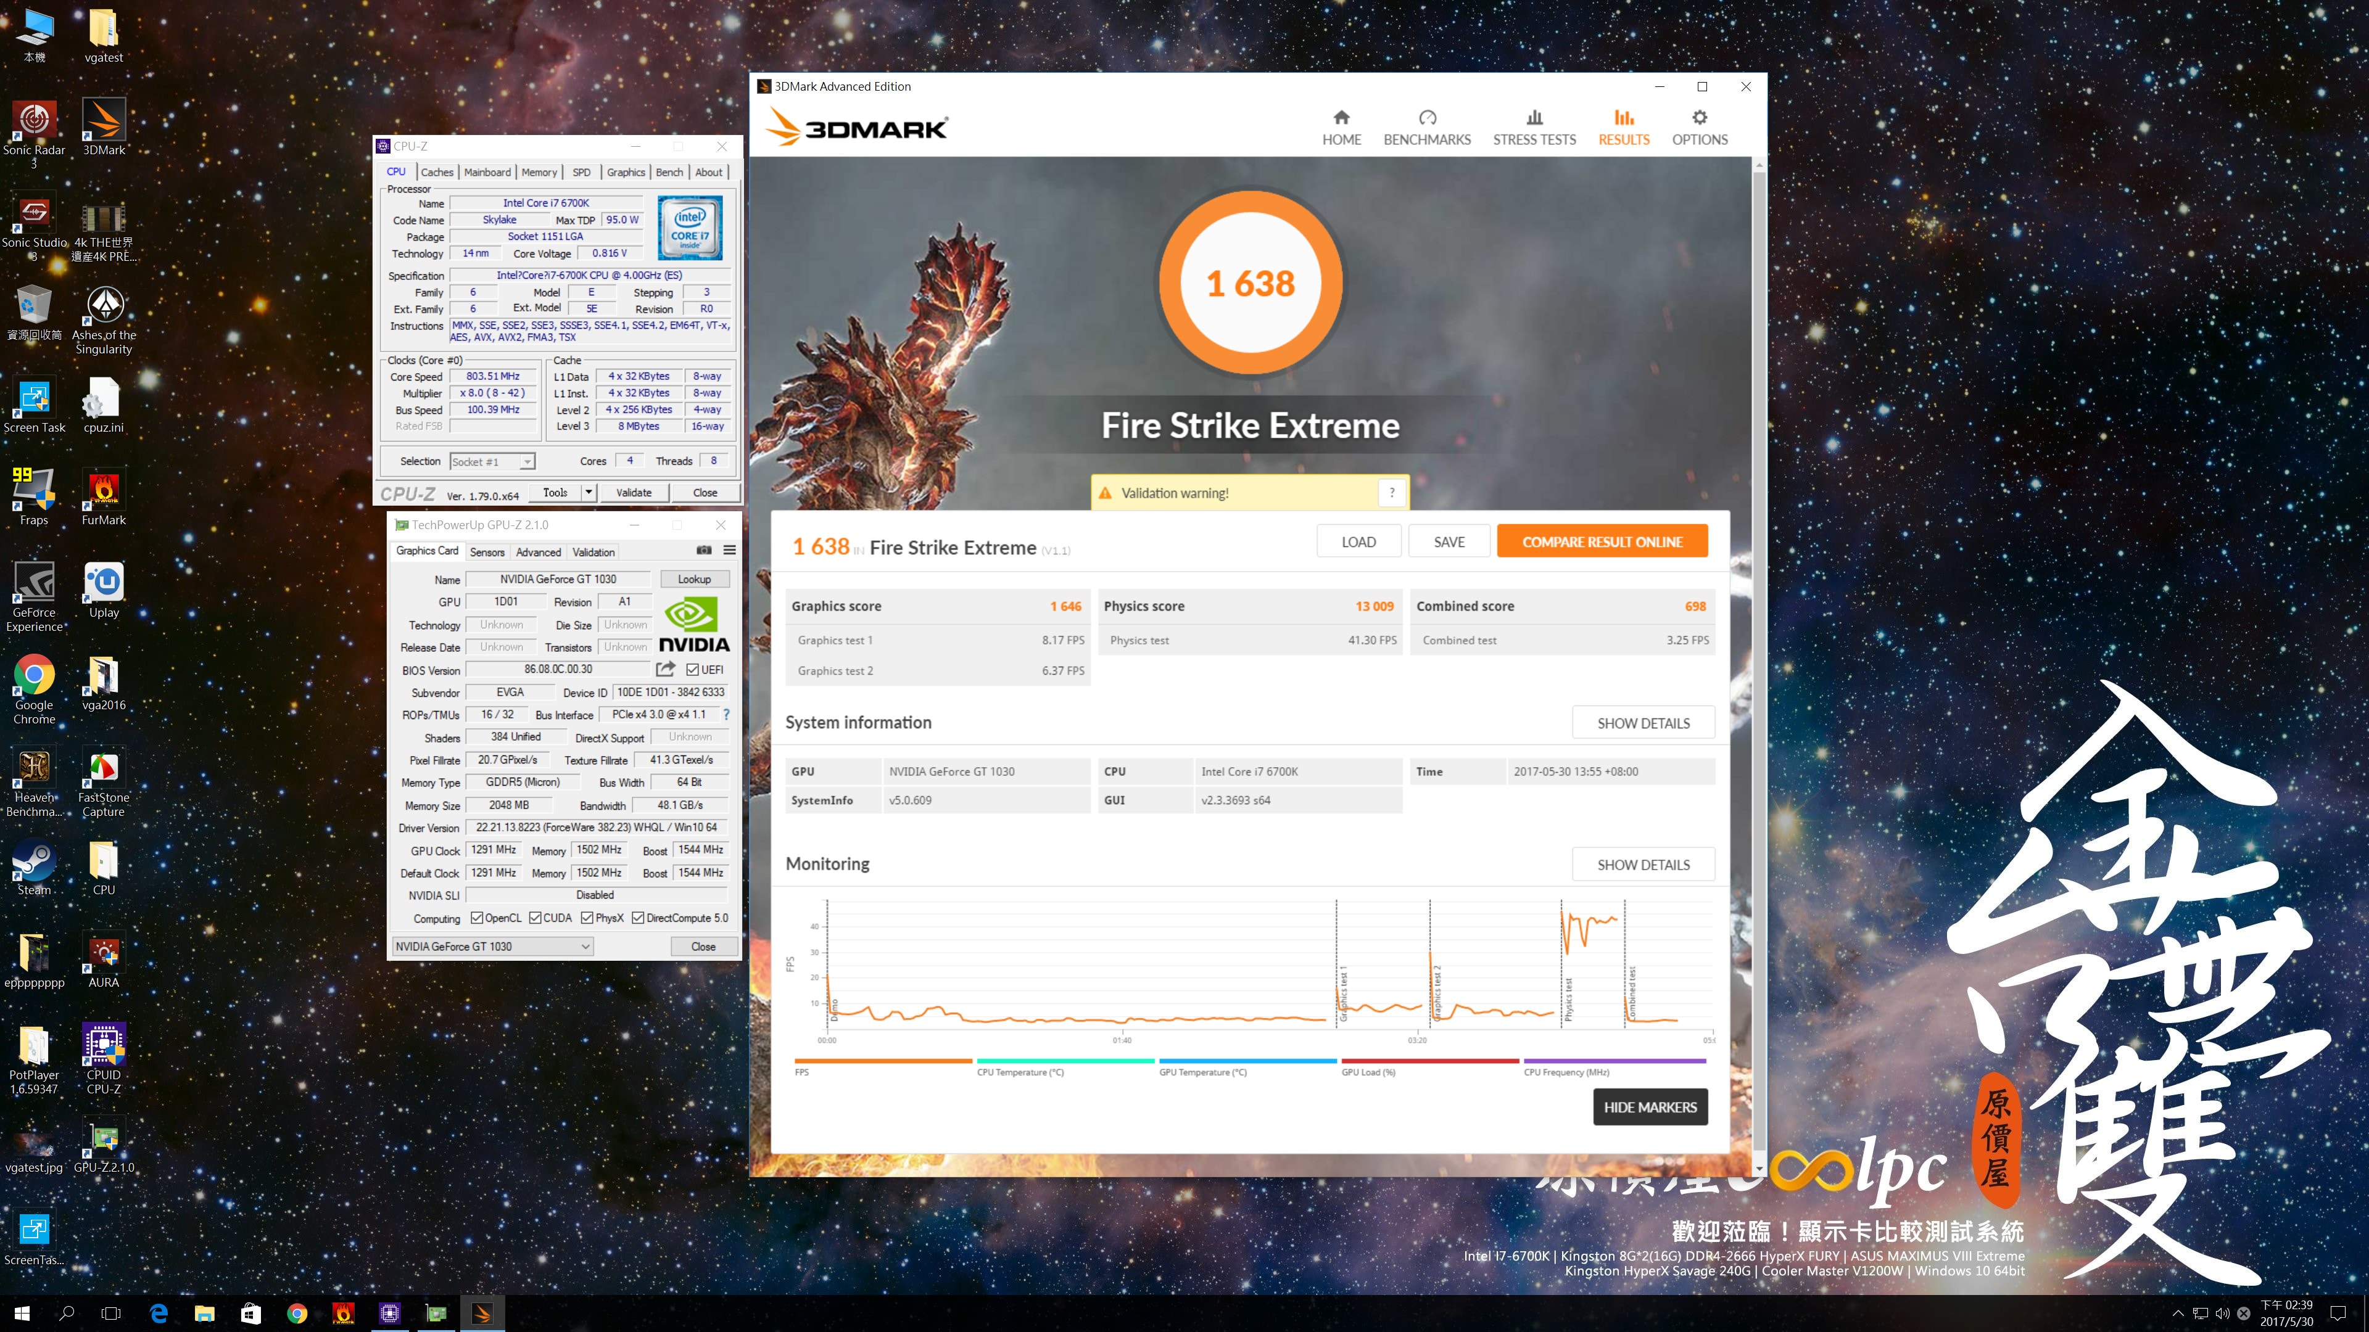Show hidden system tray icons chevron

[x=2177, y=1313]
